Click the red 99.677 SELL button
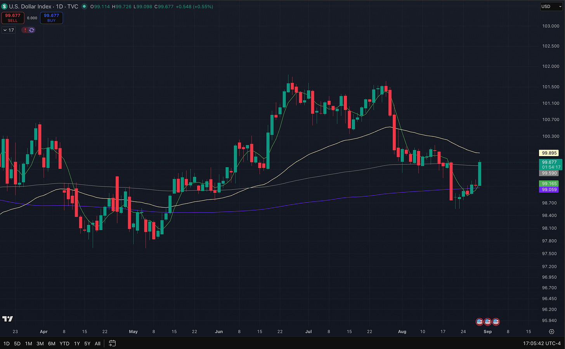The width and height of the screenshot is (565, 349). click(x=13, y=18)
